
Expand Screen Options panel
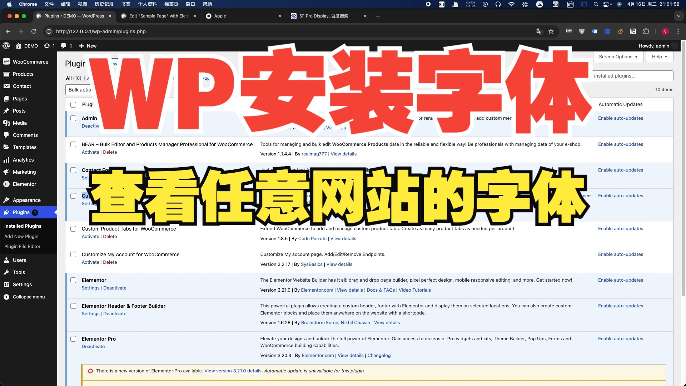[618, 56]
